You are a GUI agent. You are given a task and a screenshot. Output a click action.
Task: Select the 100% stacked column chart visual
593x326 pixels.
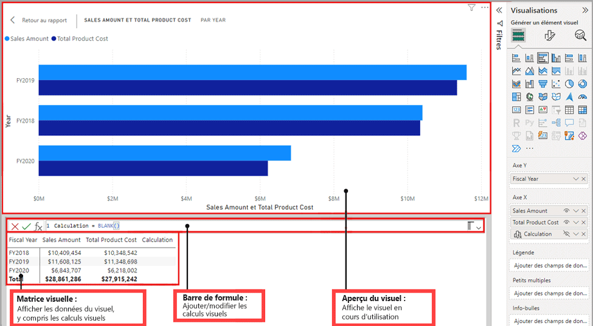point(583,58)
